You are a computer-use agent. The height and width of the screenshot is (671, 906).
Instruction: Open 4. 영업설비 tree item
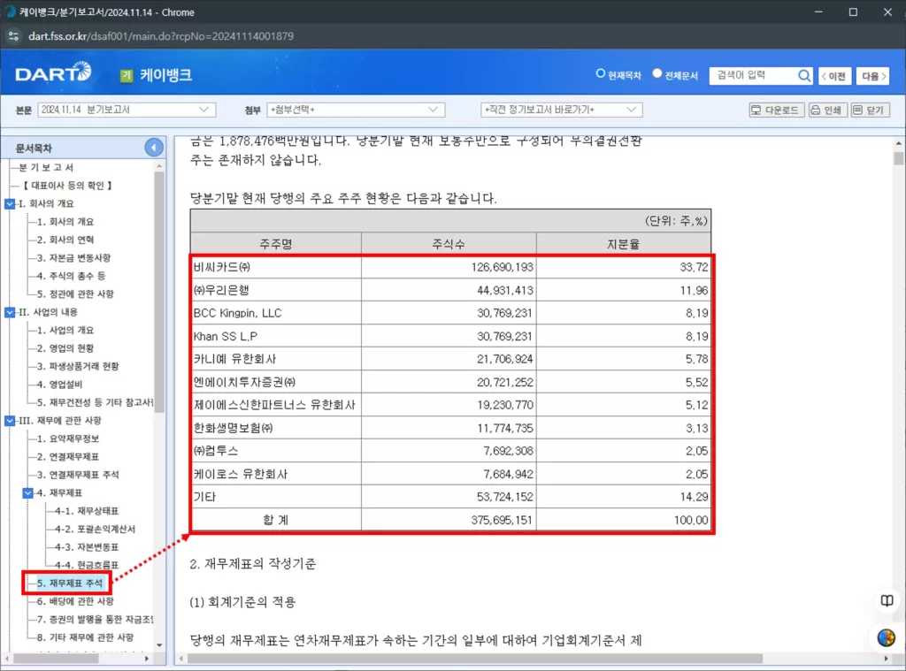pos(59,385)
